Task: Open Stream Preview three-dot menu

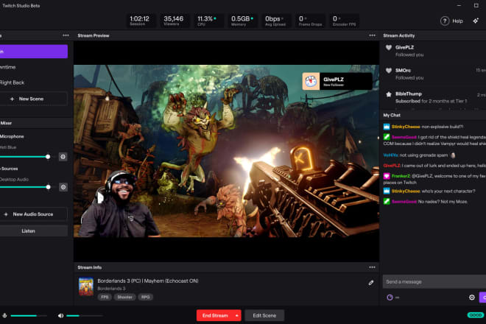Action: (x=373, y=35)
